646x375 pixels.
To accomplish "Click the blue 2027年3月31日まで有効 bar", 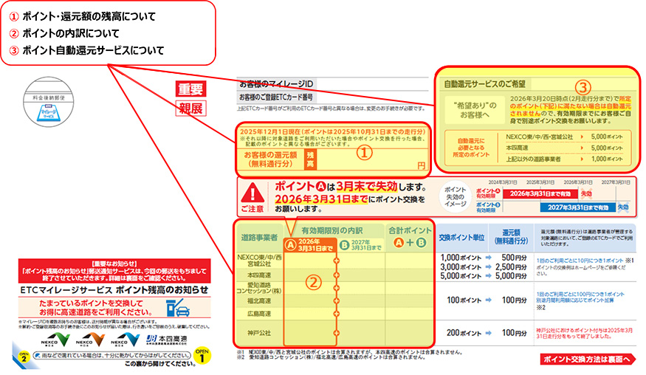I will tap(578, 207).
